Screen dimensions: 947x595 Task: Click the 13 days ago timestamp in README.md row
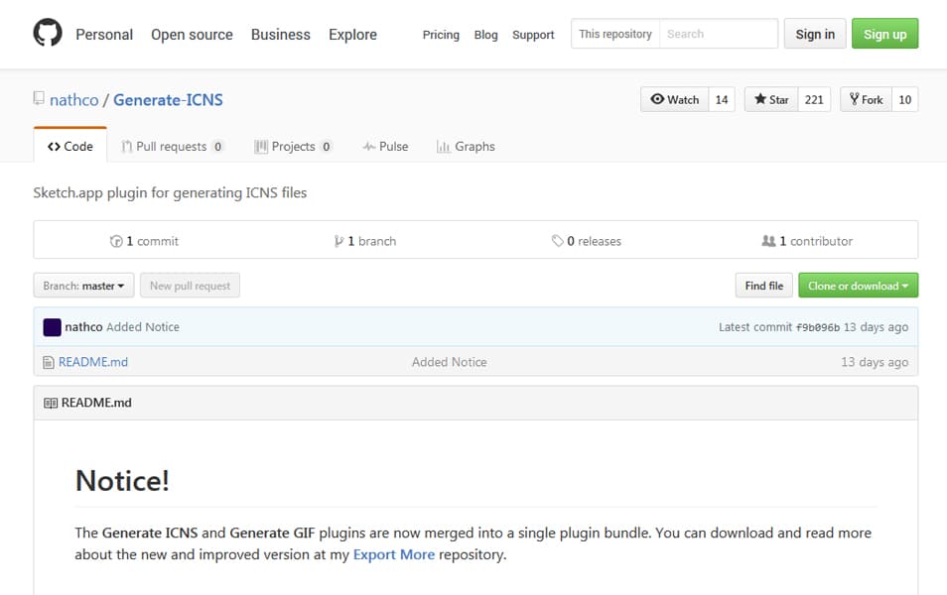pyautogui.click(x=875, y=362)
